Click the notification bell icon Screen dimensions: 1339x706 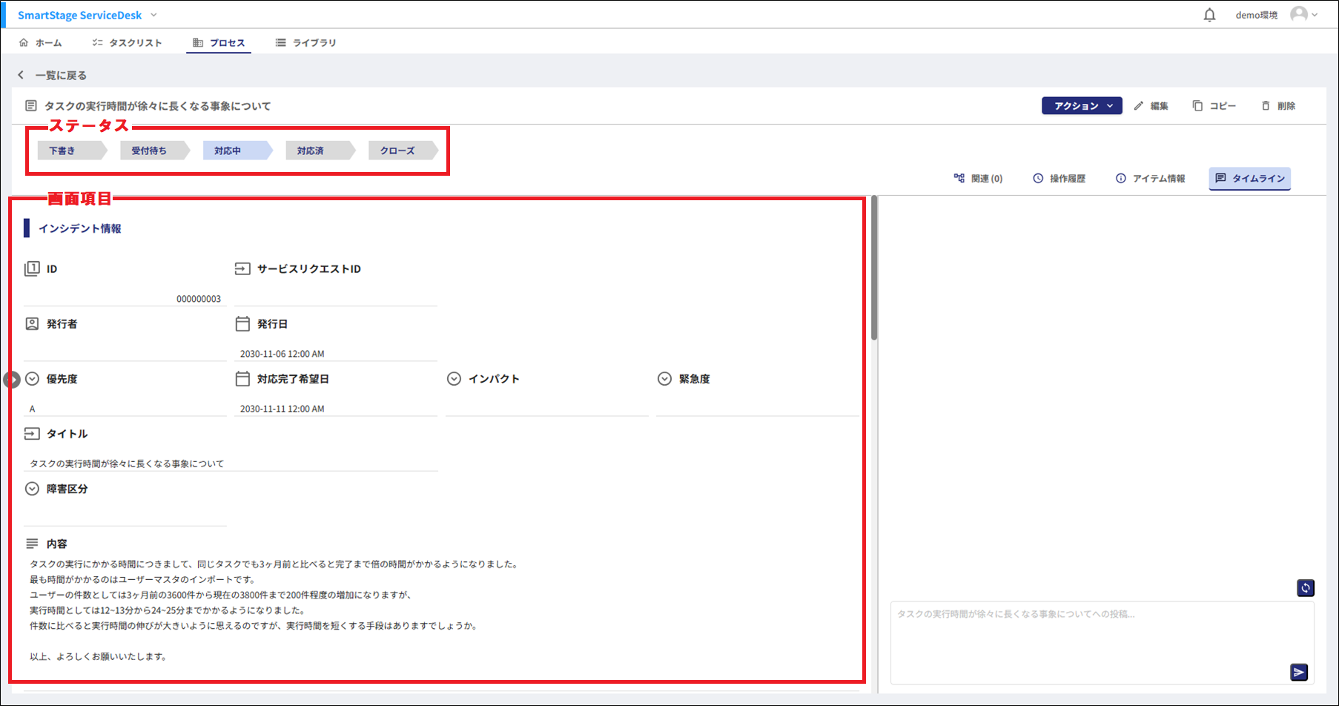[1209, 15]
